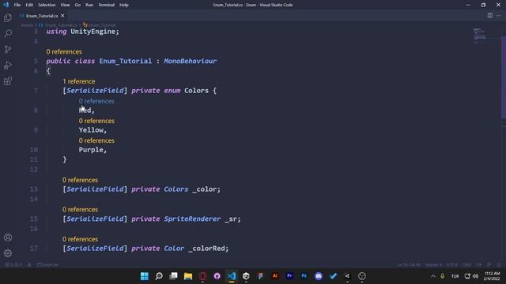Open the View menu
Screen dimensions: 506x284
pos(65,5)
